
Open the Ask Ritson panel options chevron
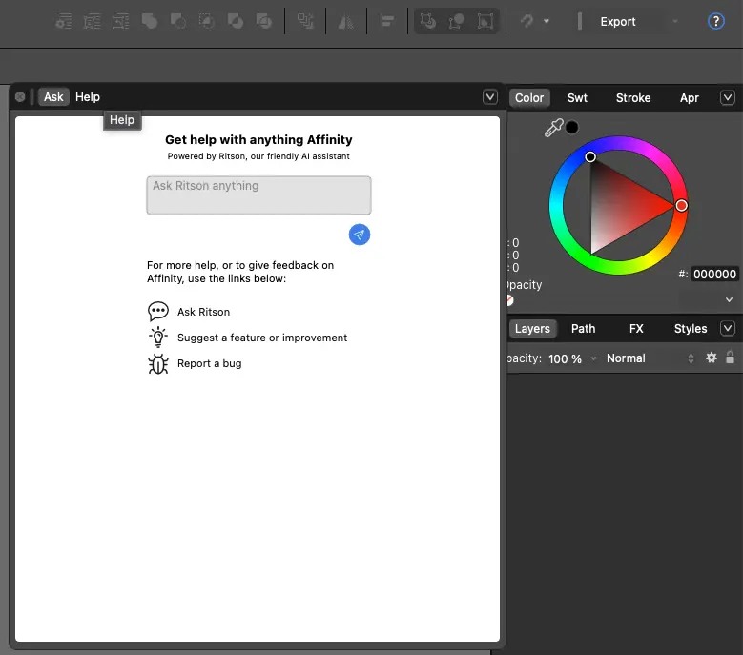pyautogui.click(x=490, y=96)
